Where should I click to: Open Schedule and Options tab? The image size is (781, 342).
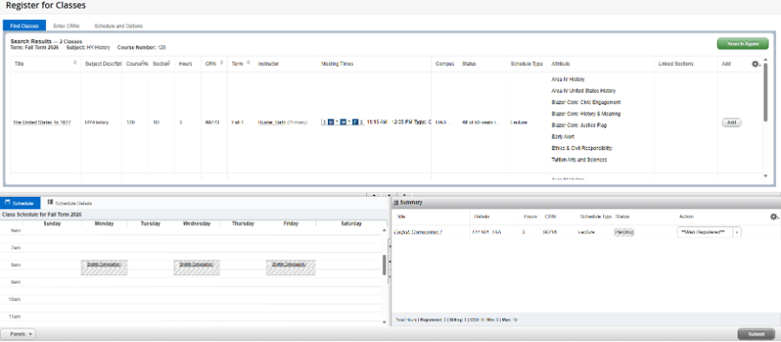coord(119,26)
